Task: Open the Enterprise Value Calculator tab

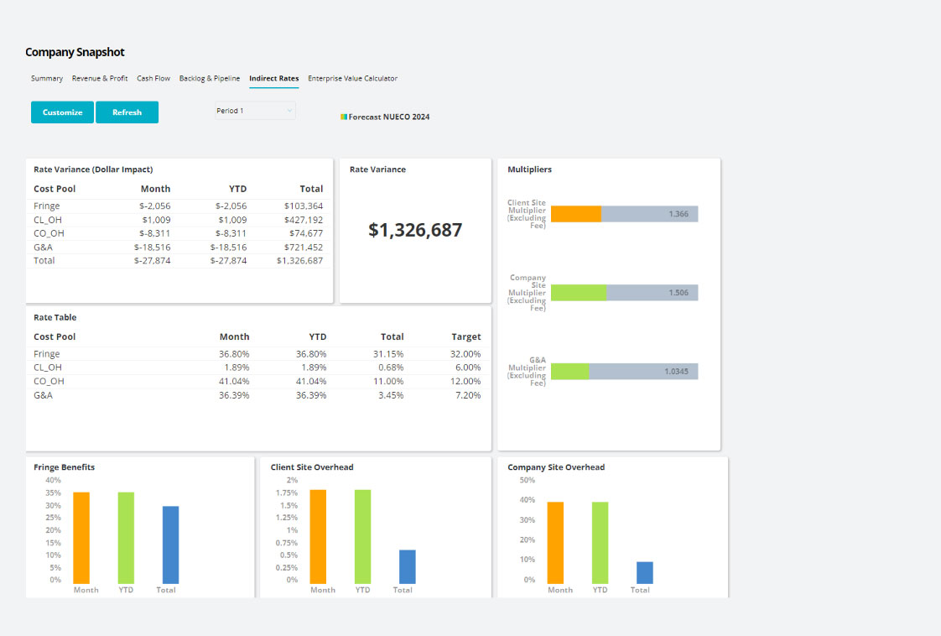Action: 352,79
